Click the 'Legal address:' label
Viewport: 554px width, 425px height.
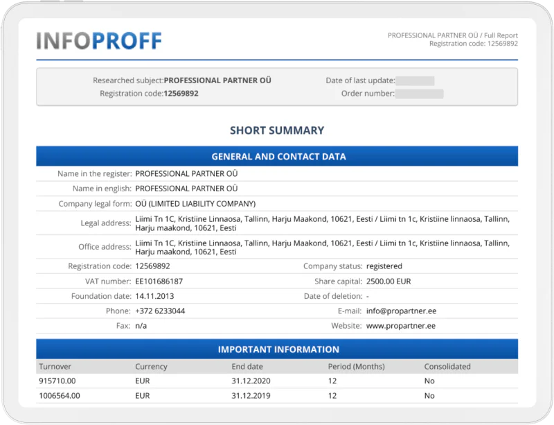point(106,223)
